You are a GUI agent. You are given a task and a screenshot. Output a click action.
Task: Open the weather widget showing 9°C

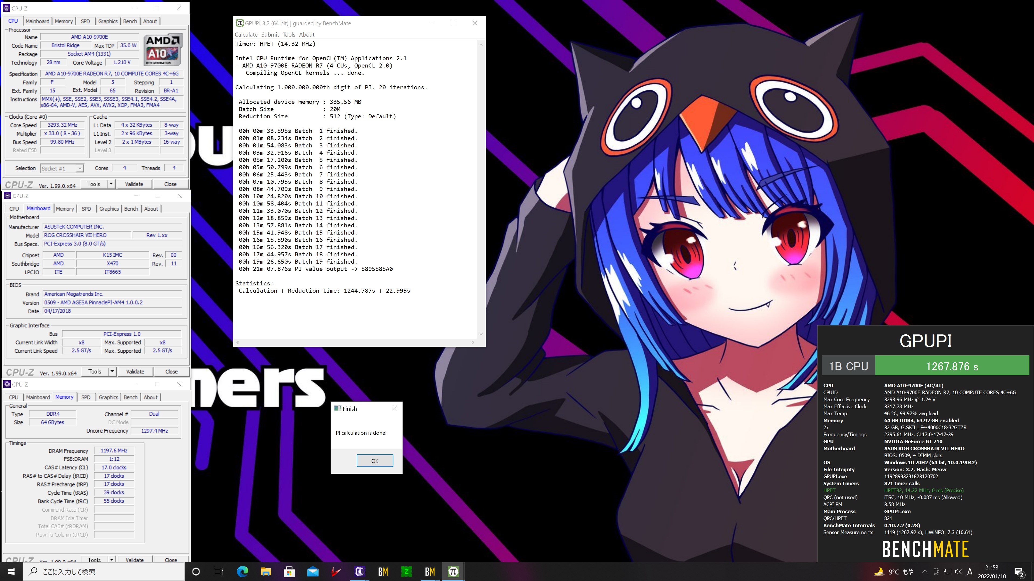(x=894, y=572)
